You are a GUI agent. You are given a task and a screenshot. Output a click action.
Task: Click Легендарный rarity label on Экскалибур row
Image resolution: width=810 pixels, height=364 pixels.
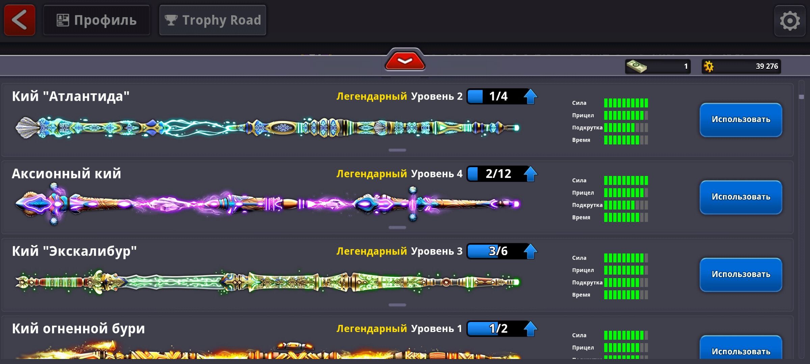pos(372,251)
